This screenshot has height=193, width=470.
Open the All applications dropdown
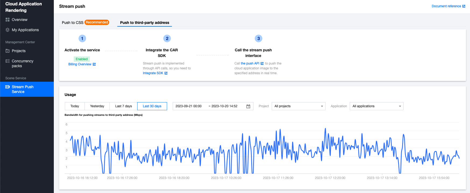point(376,106)
